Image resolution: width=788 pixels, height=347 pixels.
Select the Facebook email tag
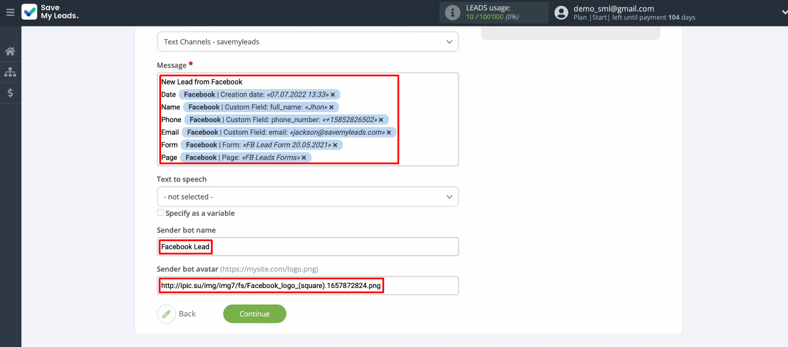[289, 132]
